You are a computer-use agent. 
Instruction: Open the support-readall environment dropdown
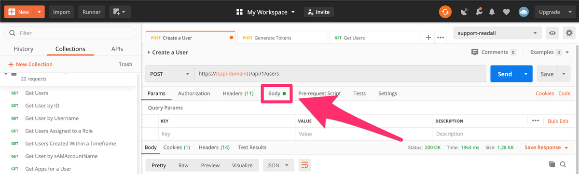pyautogui.click(x=496, y=33)
